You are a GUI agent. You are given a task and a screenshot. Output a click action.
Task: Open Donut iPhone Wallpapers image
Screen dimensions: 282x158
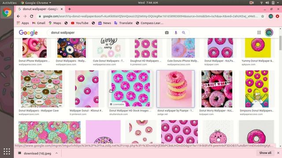click(34, 48)
